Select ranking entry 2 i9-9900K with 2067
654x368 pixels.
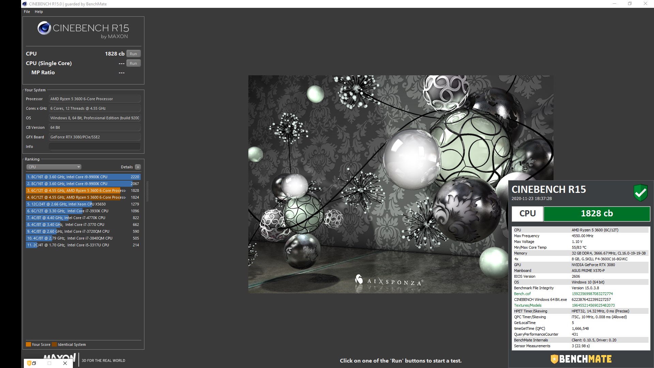pyautogui.click(x=83, y=184)
